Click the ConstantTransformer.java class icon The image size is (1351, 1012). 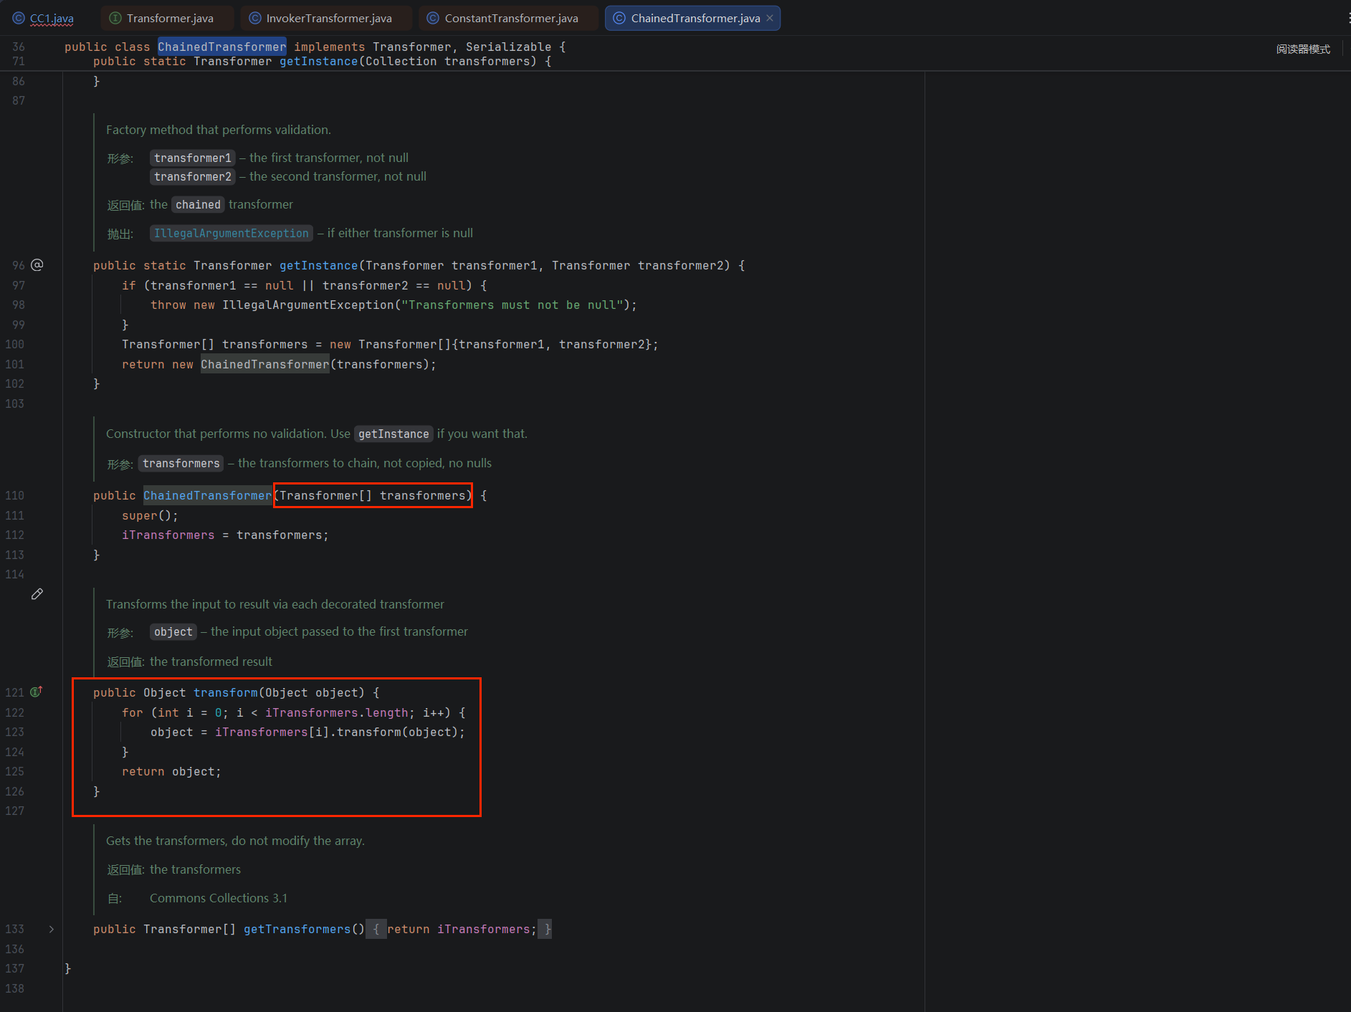(433, 18)
